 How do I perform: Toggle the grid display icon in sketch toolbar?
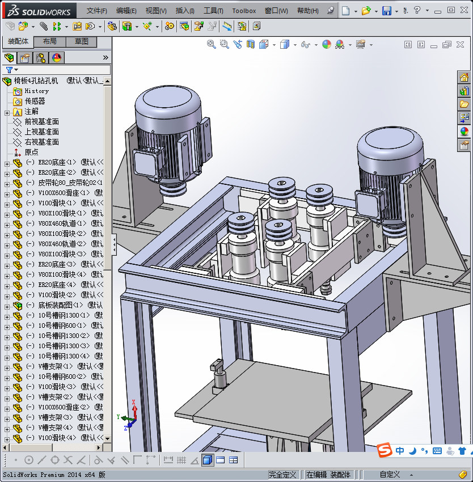[x=181, y=460]
